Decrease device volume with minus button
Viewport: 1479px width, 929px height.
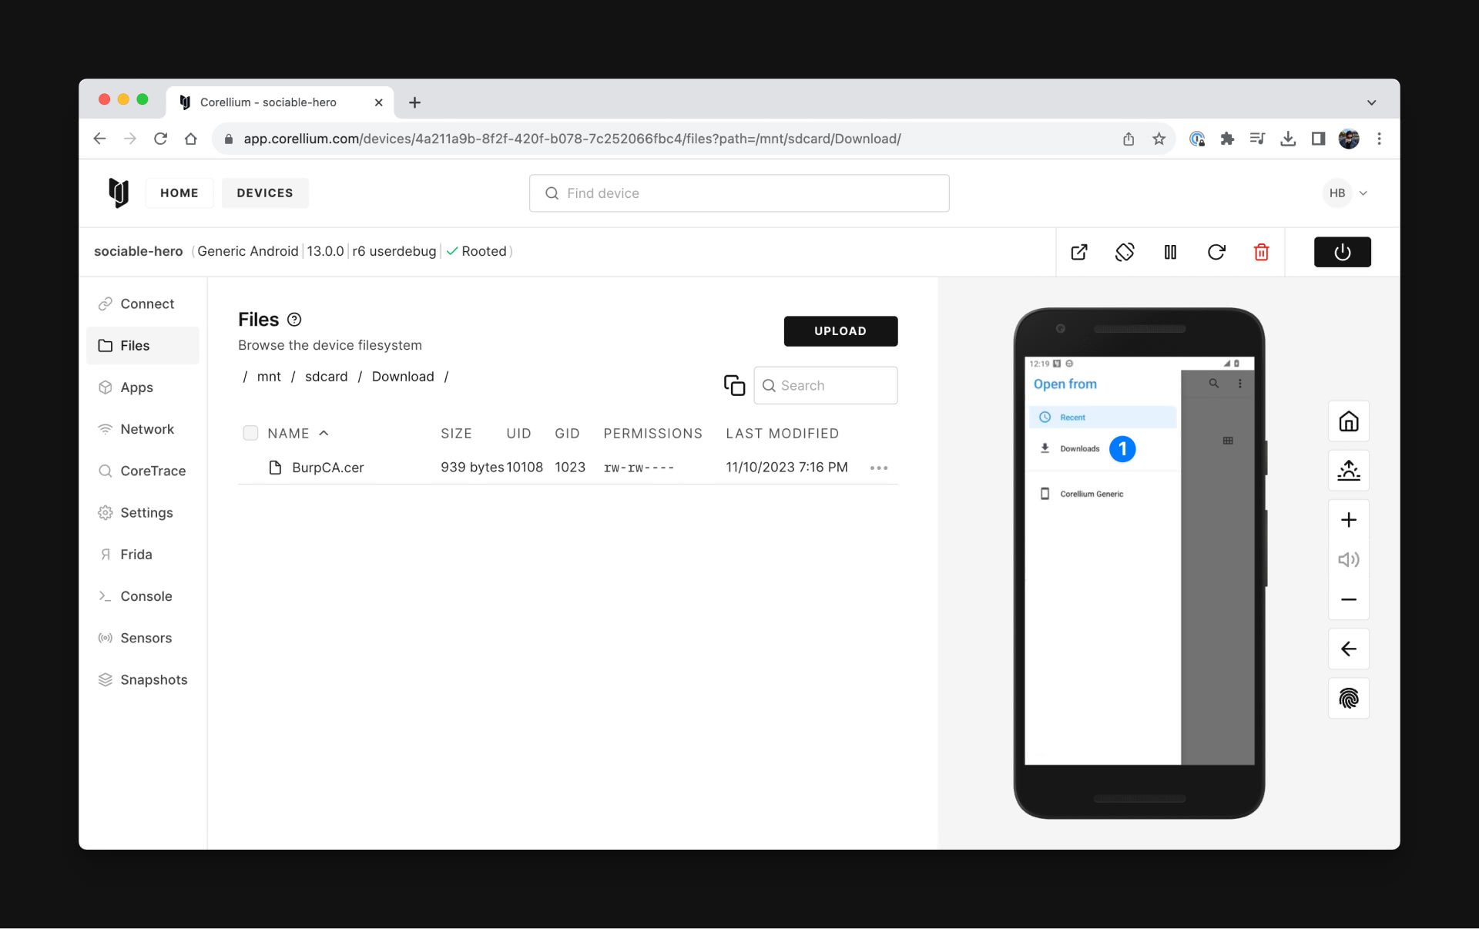tap(1348, 599)
